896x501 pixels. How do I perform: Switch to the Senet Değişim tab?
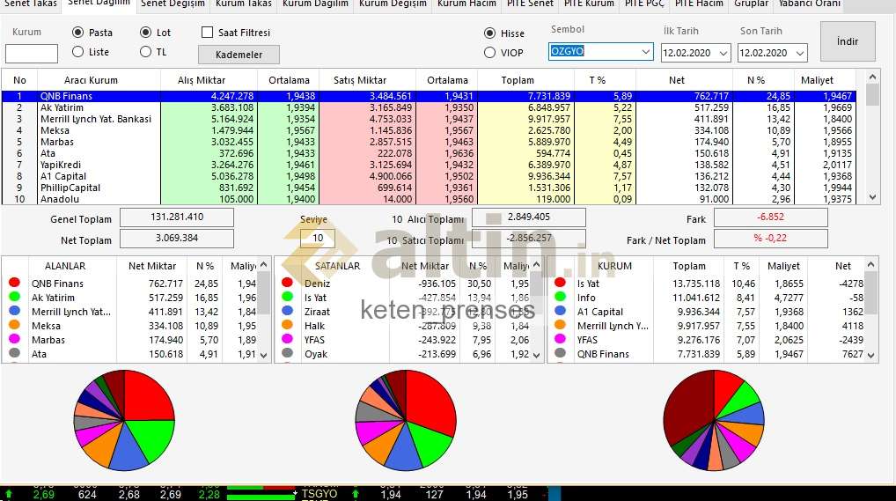(173, 4)
